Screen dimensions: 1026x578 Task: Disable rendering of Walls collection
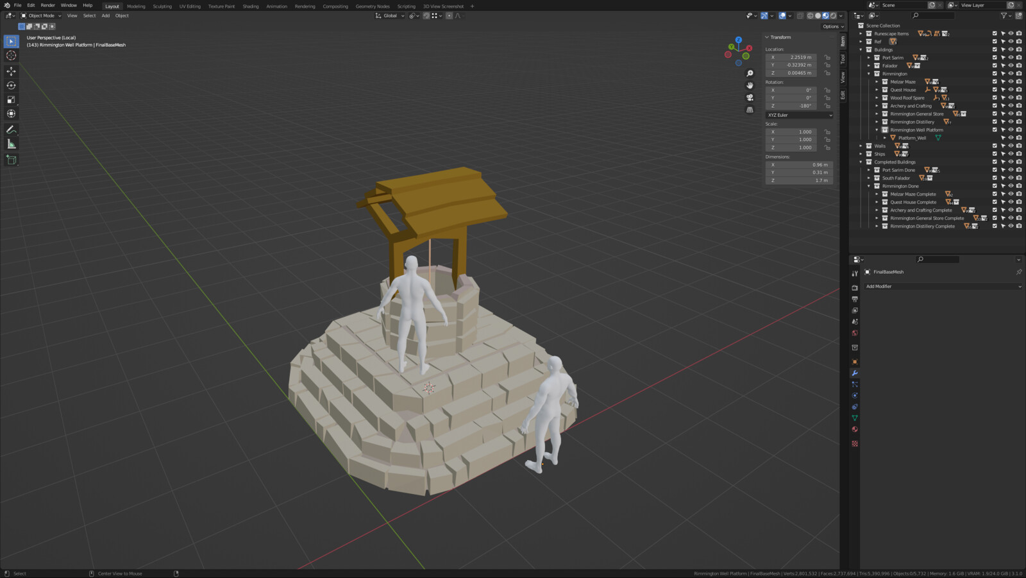[1019, 146]
